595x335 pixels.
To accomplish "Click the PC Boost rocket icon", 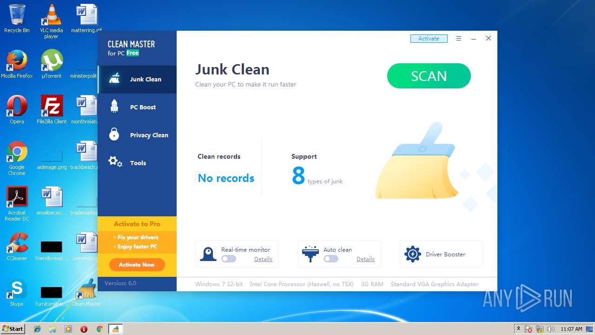I will [114, 107].
